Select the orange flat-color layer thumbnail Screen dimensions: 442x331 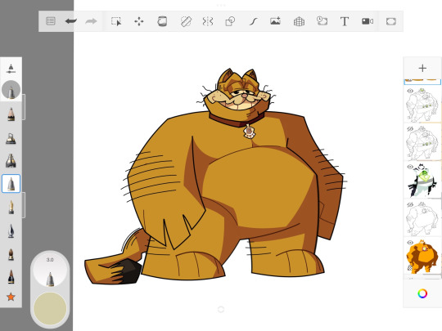click(x=422, y=256)
